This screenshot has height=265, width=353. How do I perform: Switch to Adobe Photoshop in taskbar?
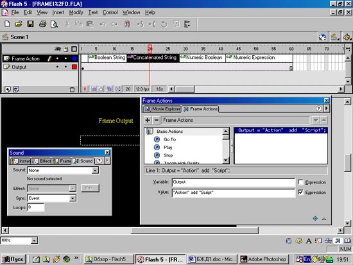click(x=264, y=259)
